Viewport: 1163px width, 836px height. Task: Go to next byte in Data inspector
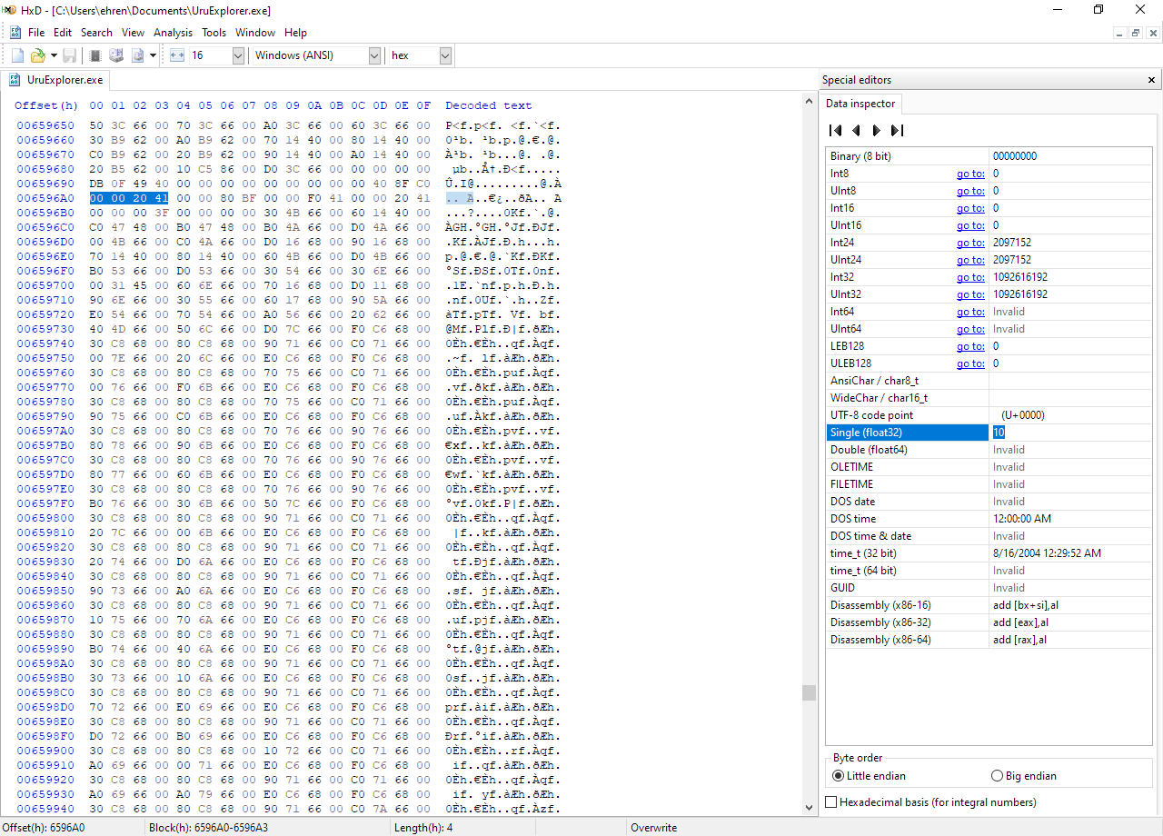877,130
